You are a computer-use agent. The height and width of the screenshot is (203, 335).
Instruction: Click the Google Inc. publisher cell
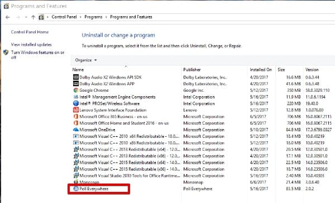(194, 90)
